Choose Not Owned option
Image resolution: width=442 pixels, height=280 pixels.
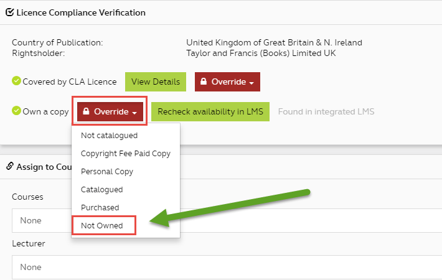tap(102, 225)
